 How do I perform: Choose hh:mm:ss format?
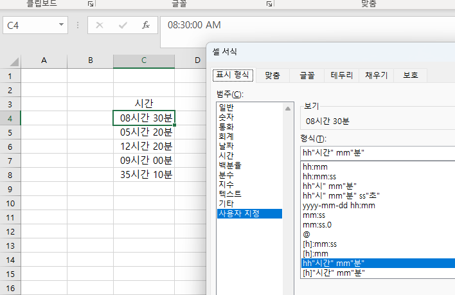379,176
